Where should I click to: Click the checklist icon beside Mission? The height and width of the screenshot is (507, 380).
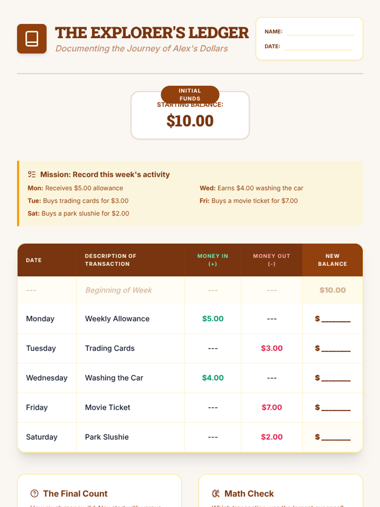point(32,174)
